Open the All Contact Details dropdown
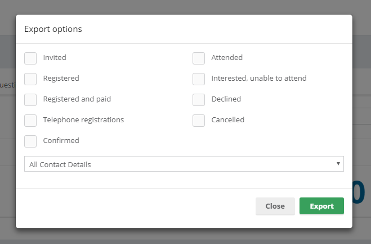 click(x=184, y=164)
